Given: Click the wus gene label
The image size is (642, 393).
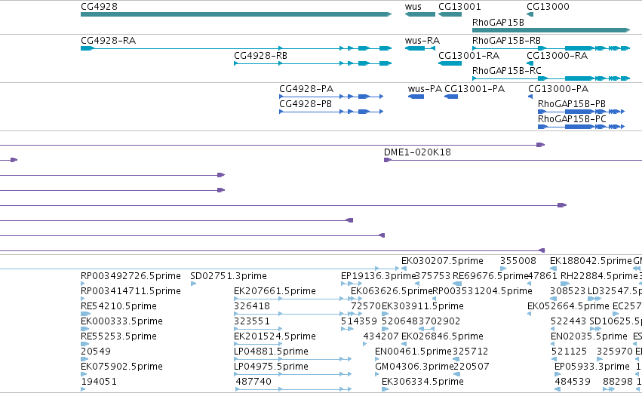Looking at the screenshot, I should [x=413, y=7].
